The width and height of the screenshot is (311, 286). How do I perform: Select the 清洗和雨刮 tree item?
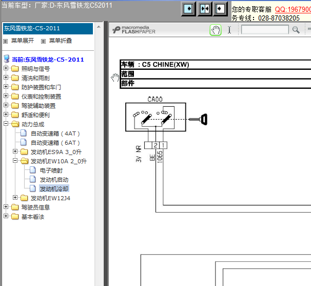point(35,78)
